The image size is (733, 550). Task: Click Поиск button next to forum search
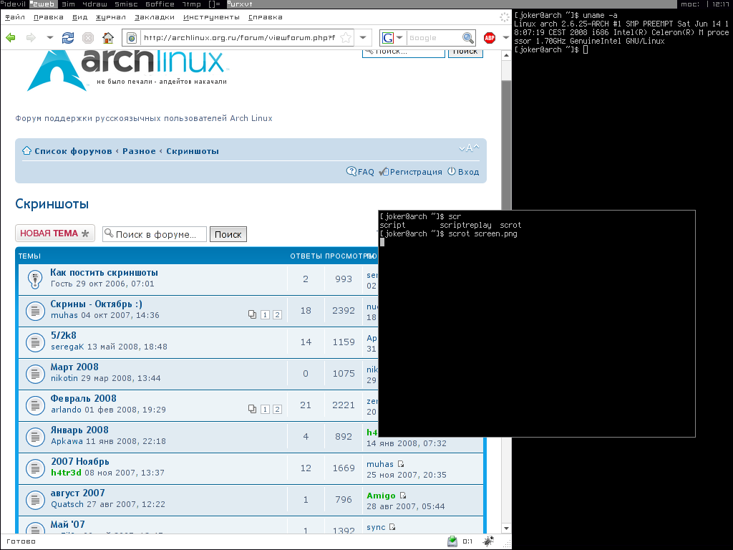(228, 234)
